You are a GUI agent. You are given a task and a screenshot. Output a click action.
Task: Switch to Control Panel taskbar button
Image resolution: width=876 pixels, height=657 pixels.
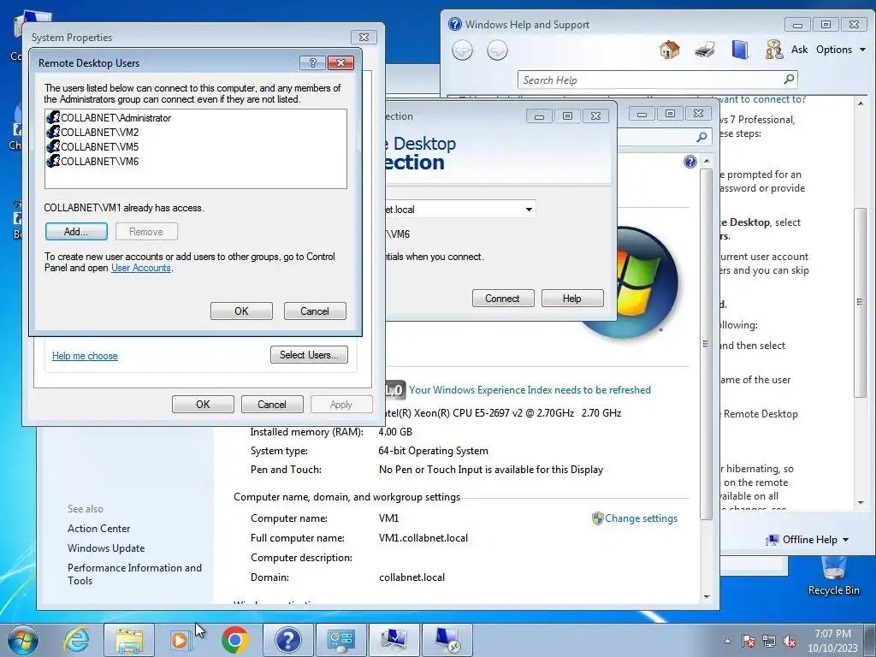340,640
